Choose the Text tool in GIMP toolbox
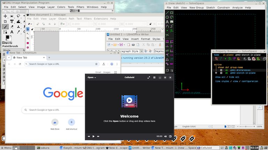This screenshot has width=268, height=150. 12,32
